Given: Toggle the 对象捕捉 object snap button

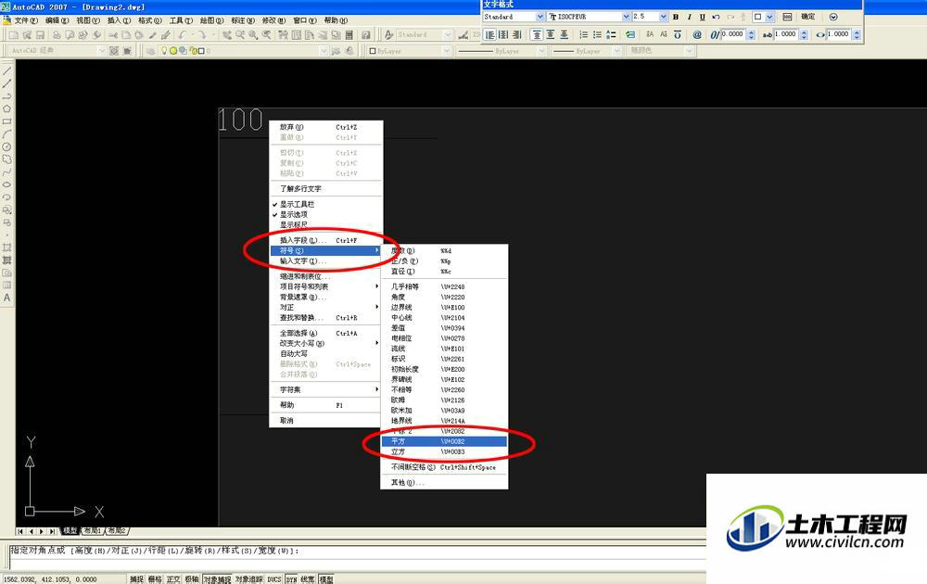Looking at the screenshot, I should pos(218,579).
